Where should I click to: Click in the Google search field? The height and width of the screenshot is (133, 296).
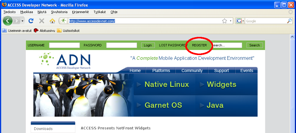point(266,21)
